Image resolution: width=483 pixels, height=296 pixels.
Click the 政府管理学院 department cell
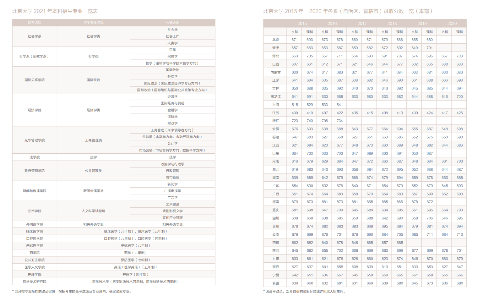click(35, 171)
